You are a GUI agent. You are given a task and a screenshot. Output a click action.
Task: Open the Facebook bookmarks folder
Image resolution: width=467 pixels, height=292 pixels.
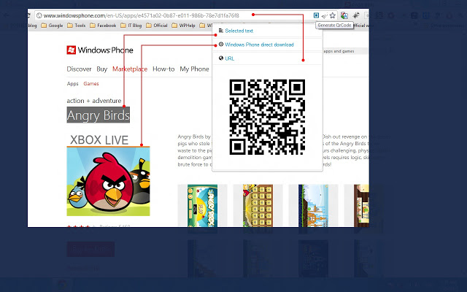tap(103, 26)
